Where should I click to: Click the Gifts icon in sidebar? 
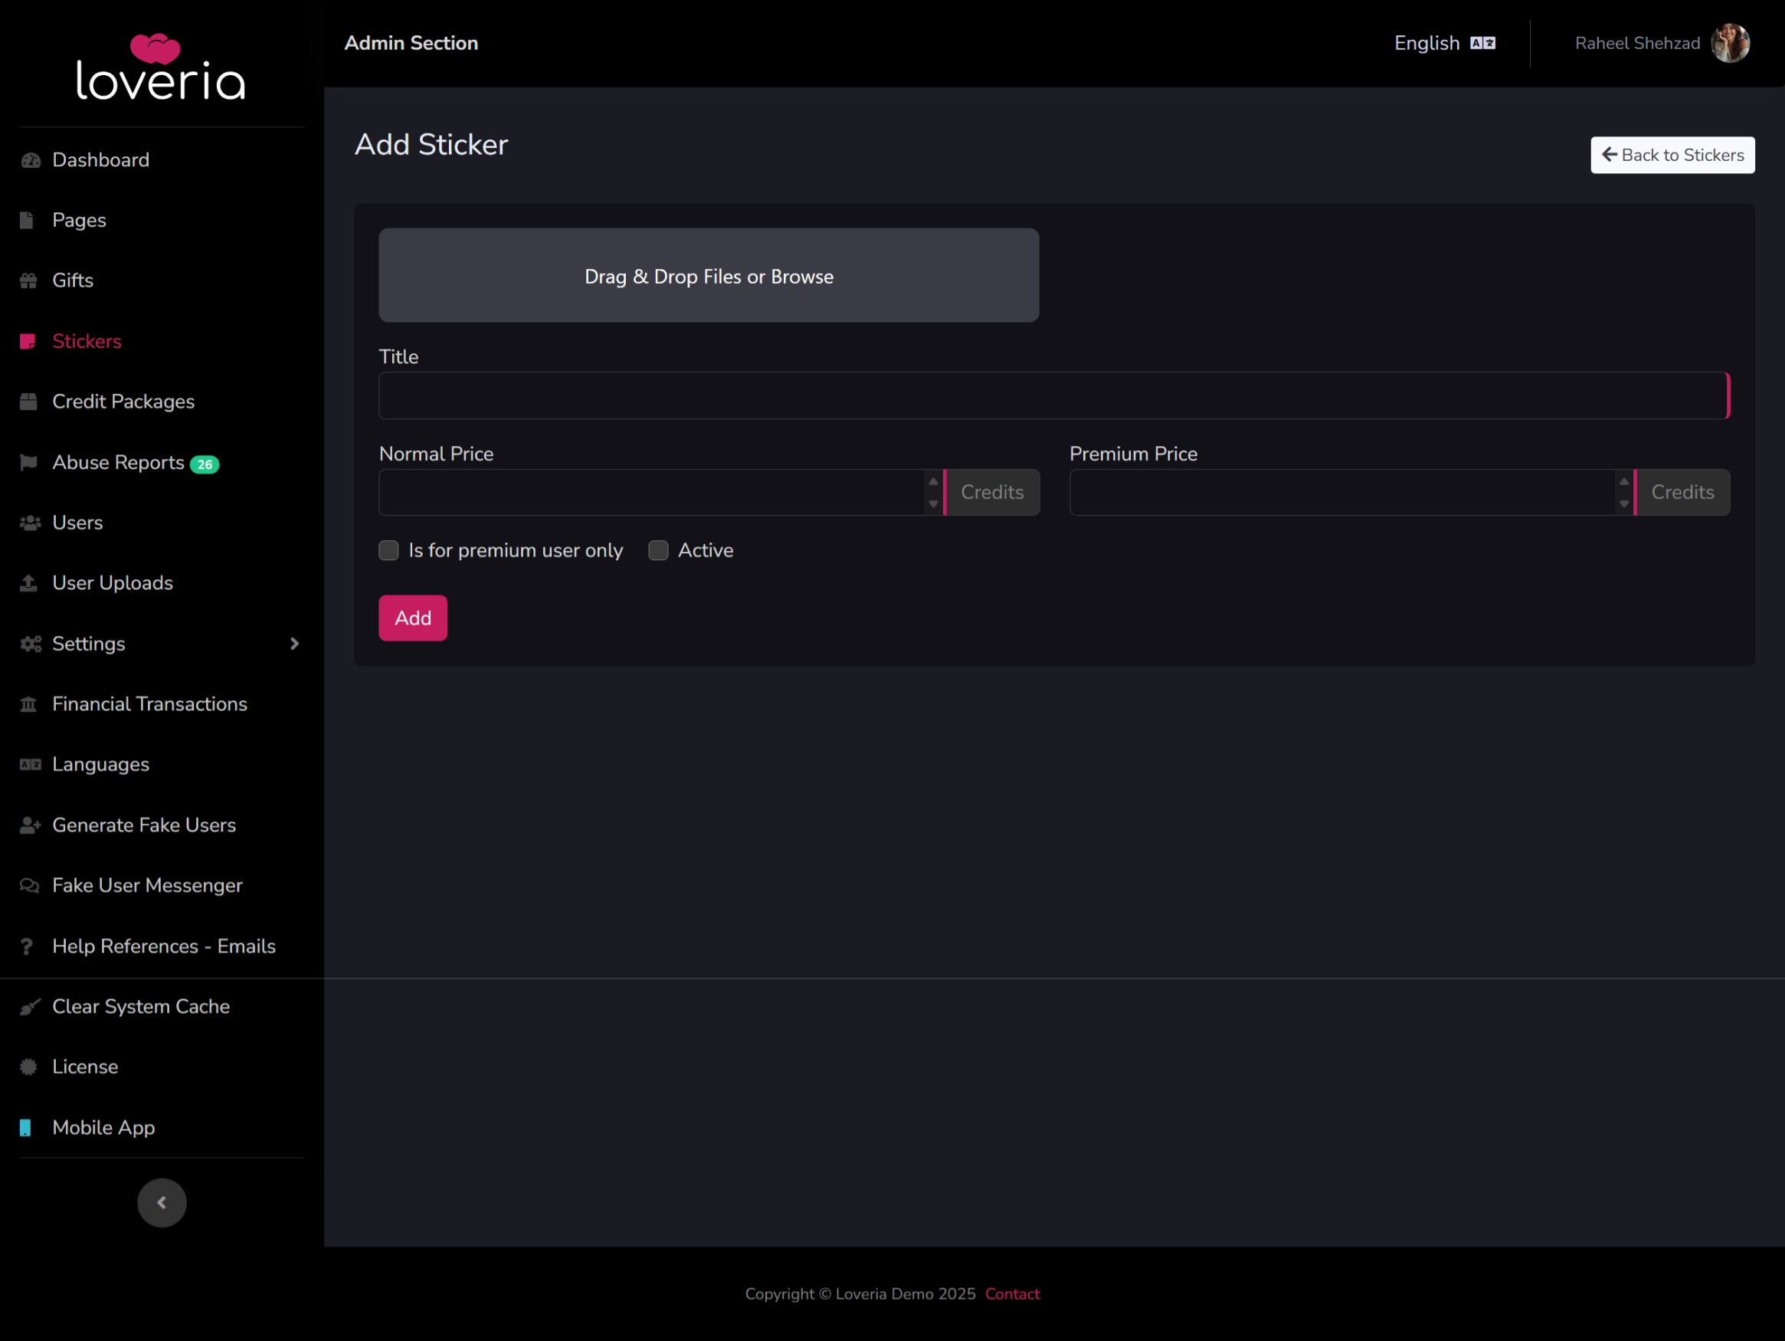(29, 280)
